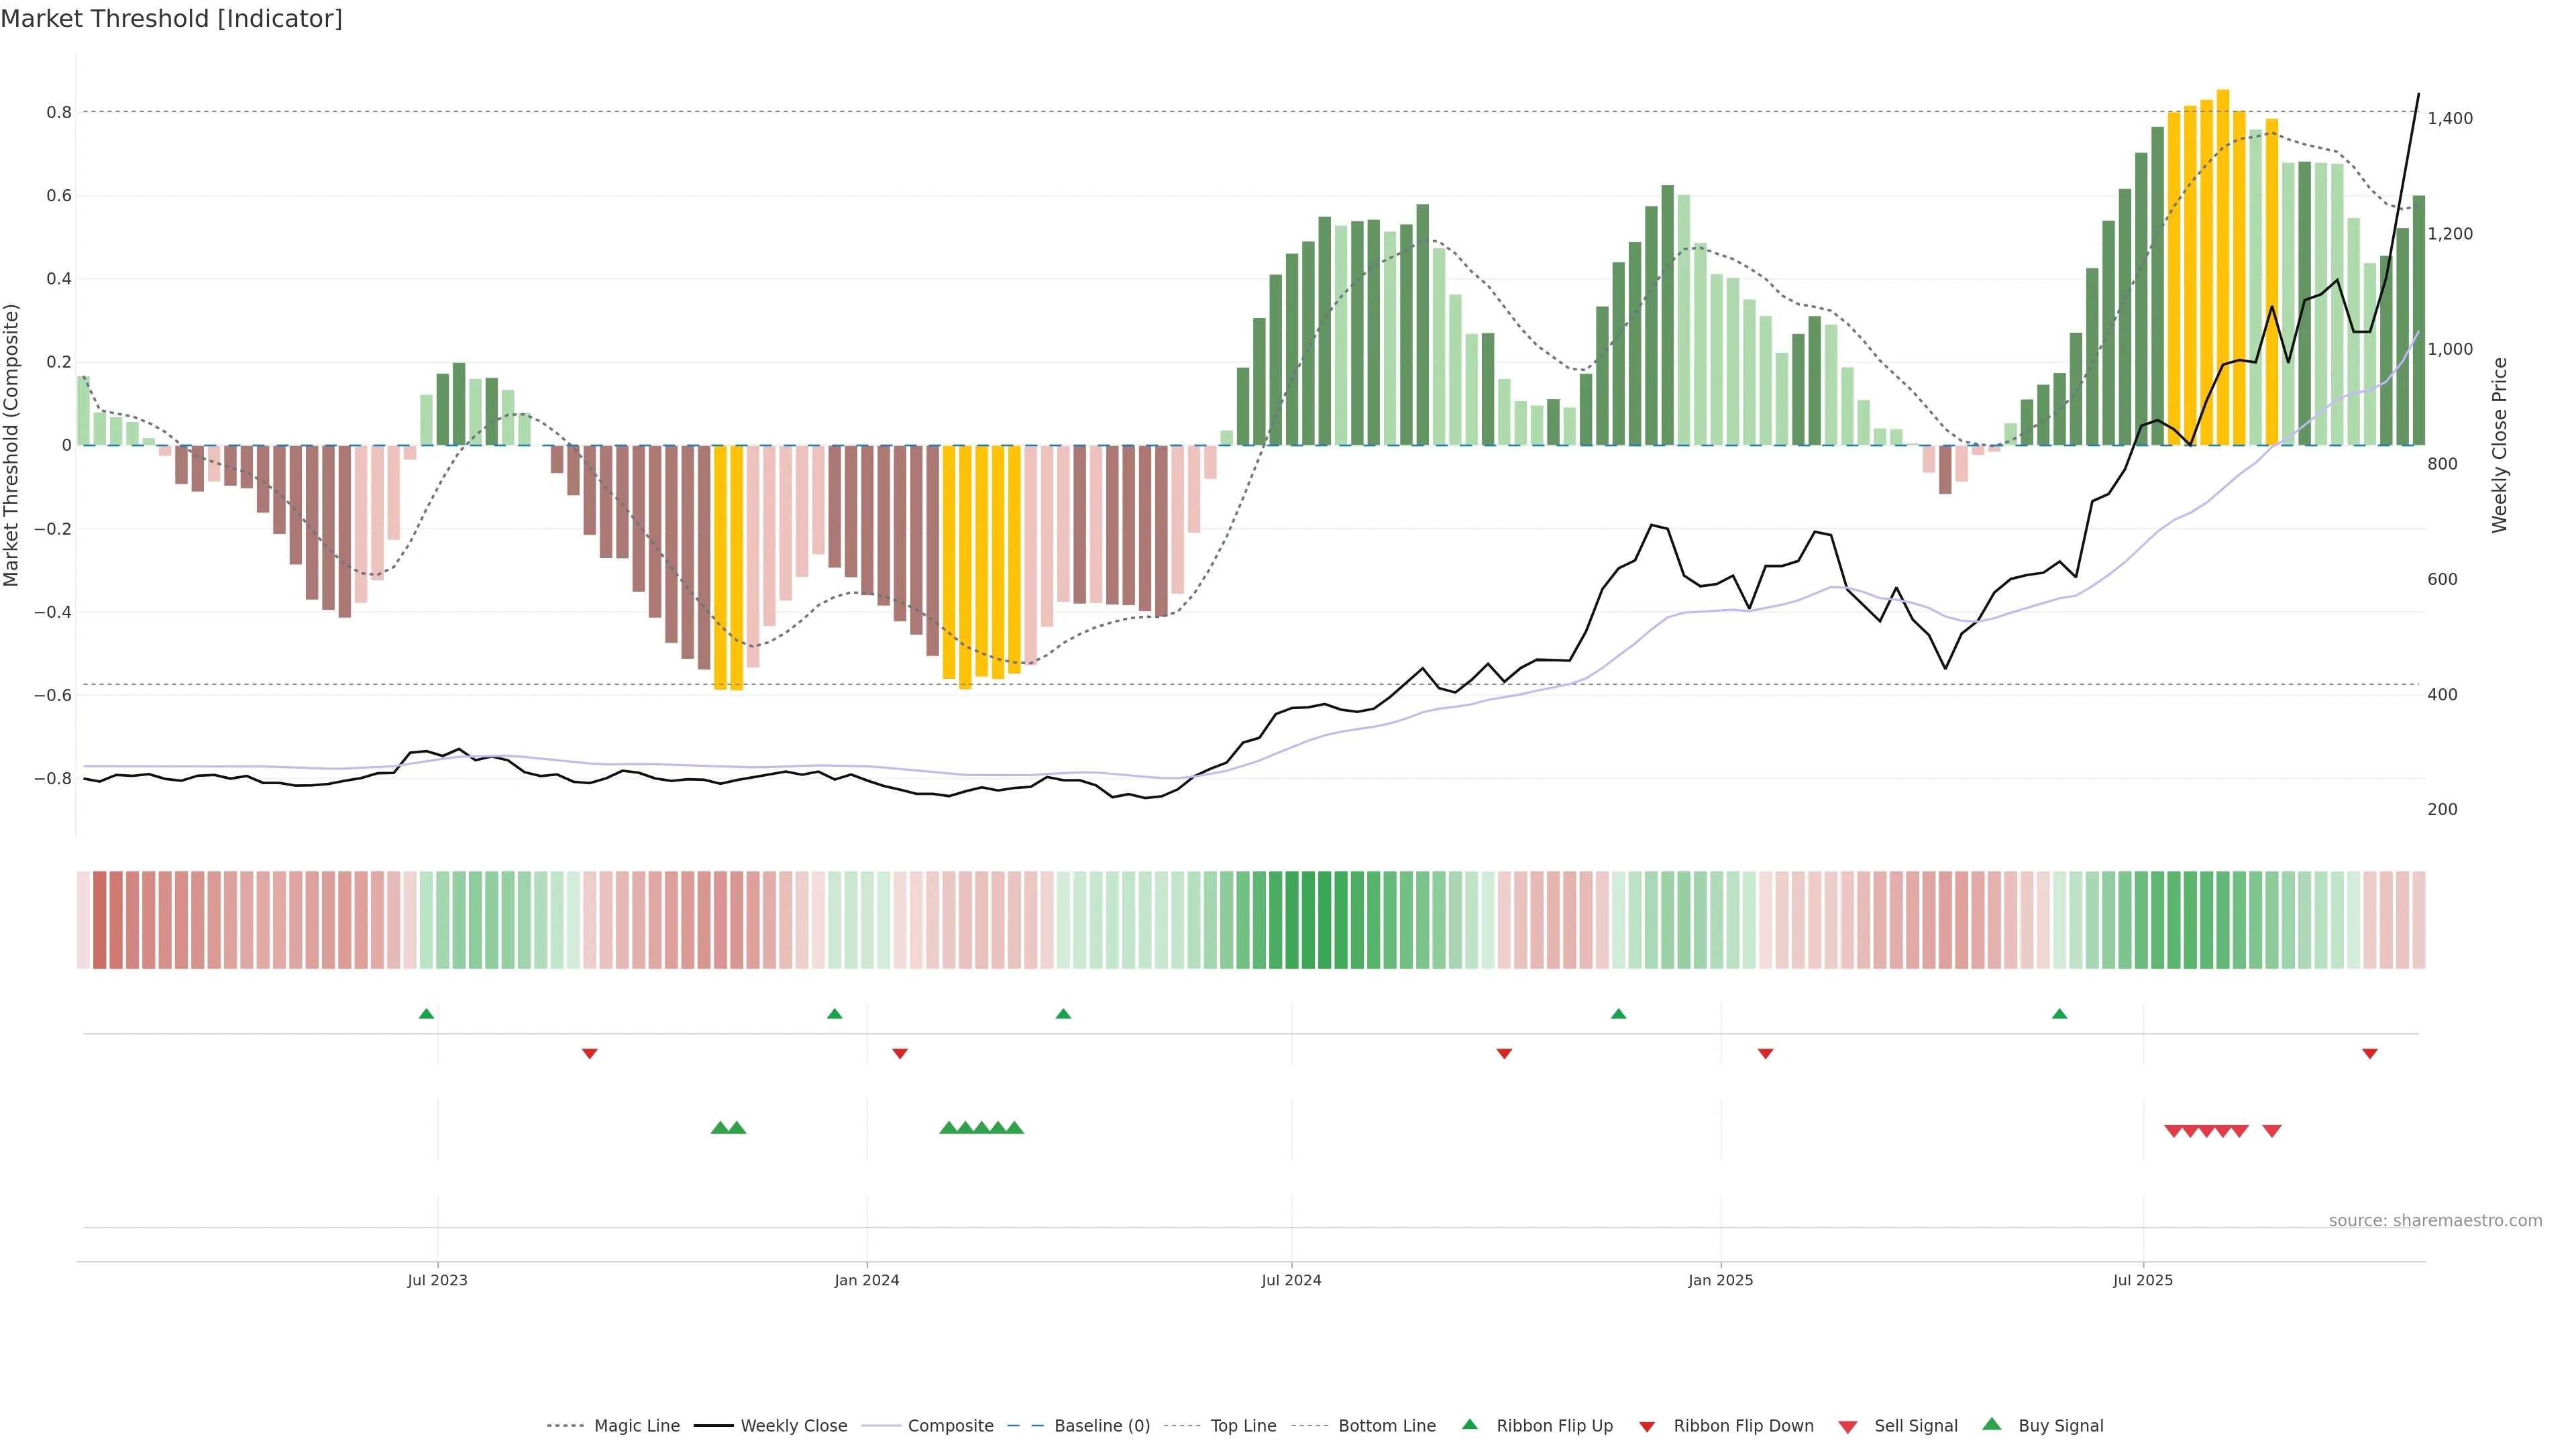Click the Ribbon Flip Up triangle icon in legend

point(1469,1424)
